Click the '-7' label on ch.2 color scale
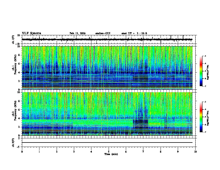 [x=205, y=132]
